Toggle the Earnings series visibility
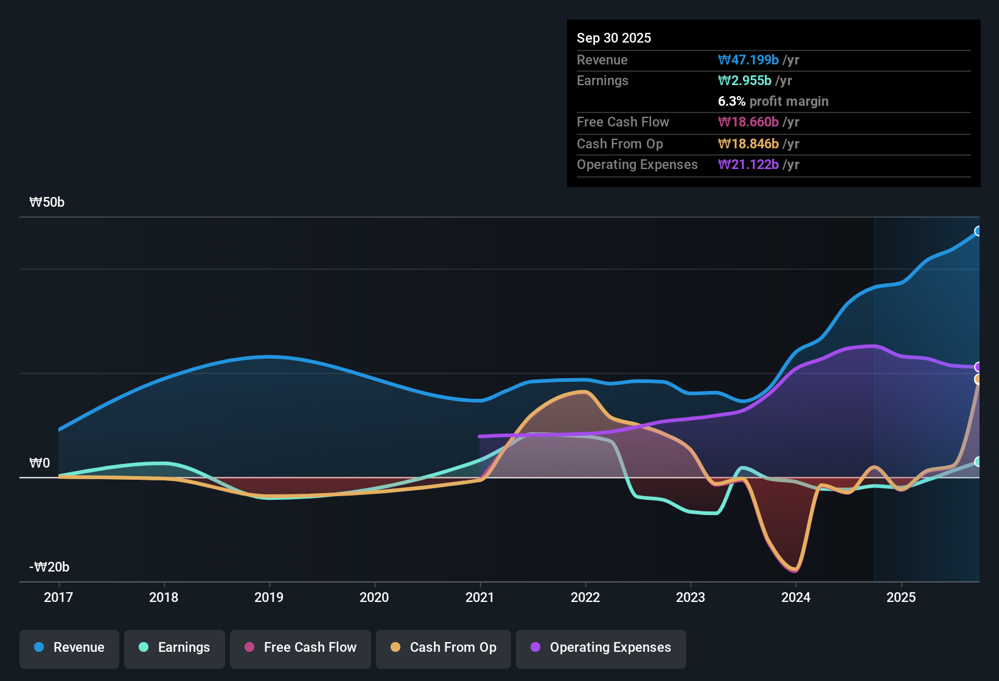 pyautogui.click(x=174, y=648)
